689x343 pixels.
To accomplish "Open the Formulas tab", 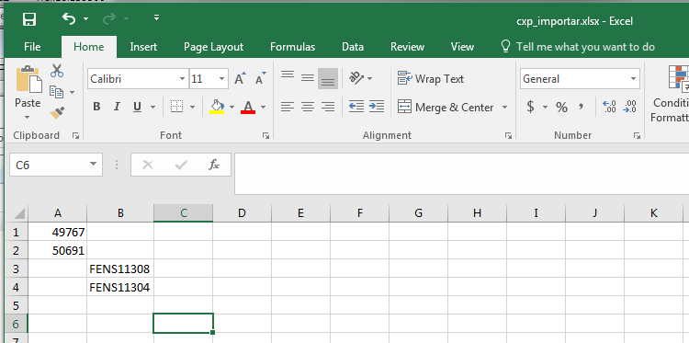I will [293, 47].
